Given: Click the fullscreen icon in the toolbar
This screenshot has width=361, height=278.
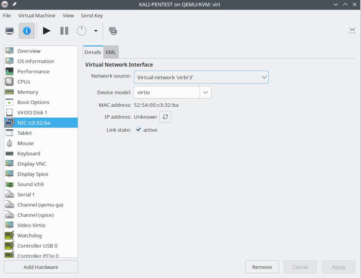Looking at the screenshot, I should point(352,31).
